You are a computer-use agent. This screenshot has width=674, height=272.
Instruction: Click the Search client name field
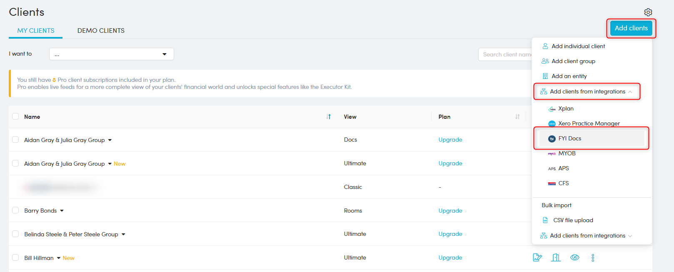click(506, 54)
